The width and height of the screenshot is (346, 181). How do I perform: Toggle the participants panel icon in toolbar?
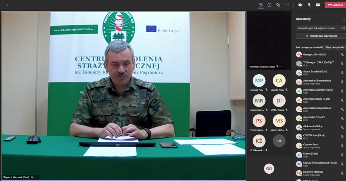[x=261, y=5]
